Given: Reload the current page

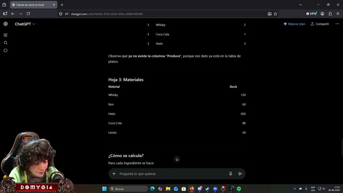Looking at the screenshot, I should point(28,14).
